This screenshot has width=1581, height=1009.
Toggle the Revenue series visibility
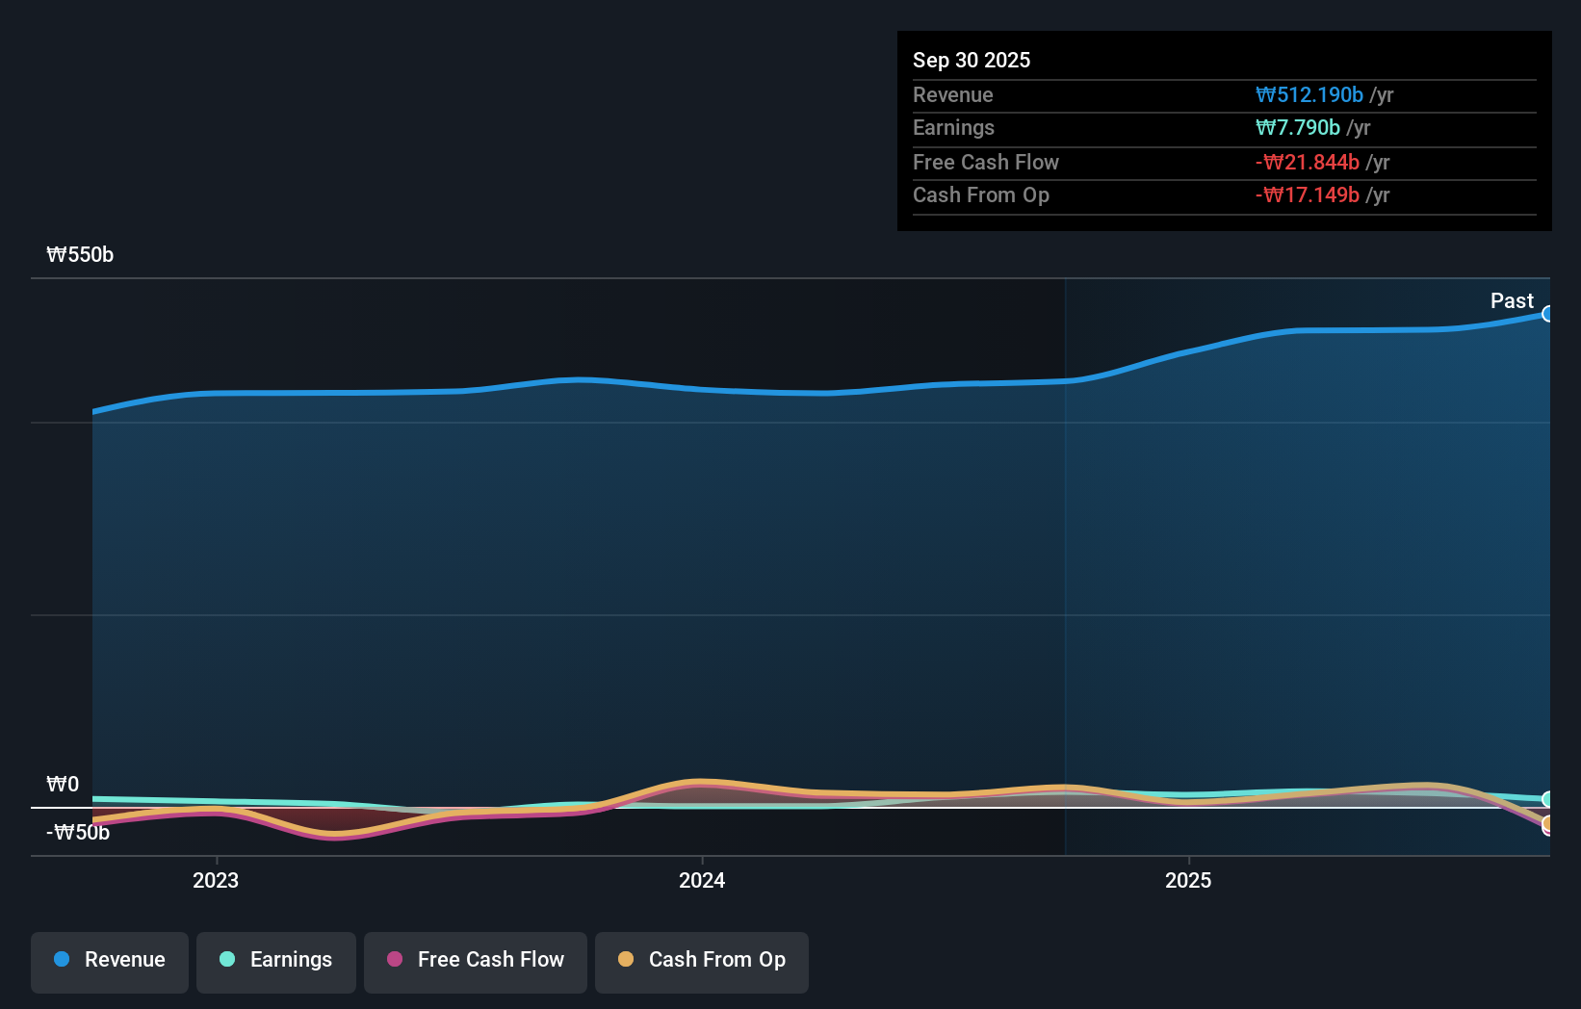point(109,960)
